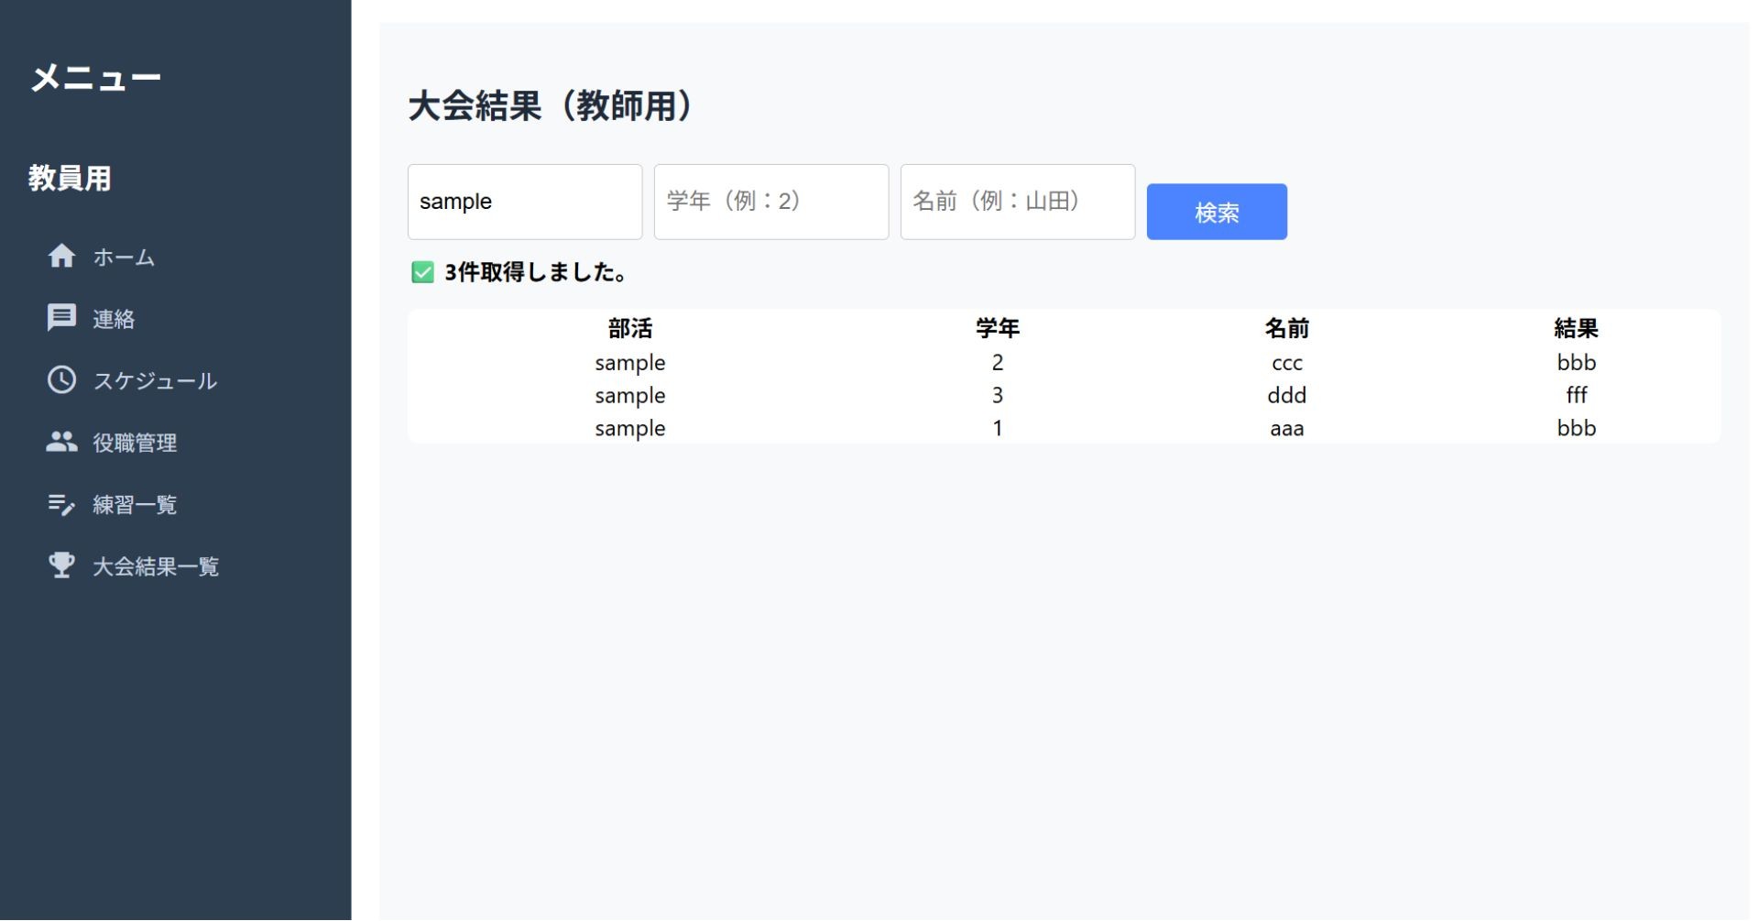Click the 学年 grade input field
This screenshot has height=921, width=1759.
pyautogui.click(x=770, y=202)
